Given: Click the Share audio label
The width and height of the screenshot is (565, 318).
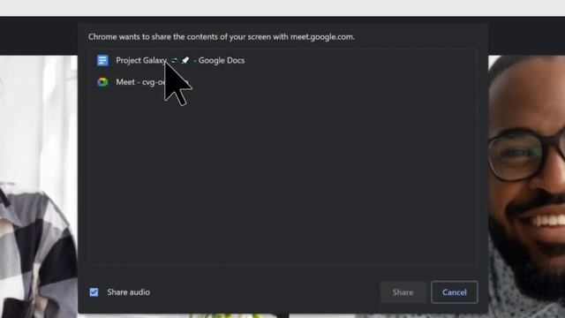Looking at the screenshot, I should pyautogui.click(x=128, y=292).
